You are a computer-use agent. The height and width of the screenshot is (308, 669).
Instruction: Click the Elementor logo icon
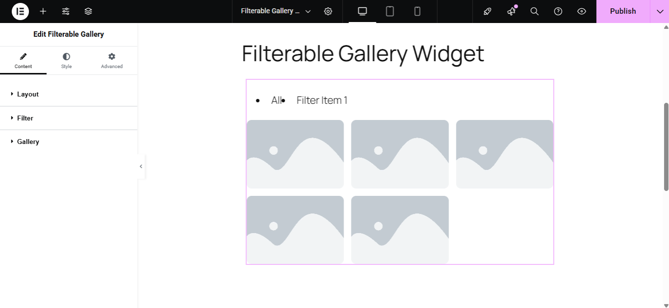[x=20, y=11]
